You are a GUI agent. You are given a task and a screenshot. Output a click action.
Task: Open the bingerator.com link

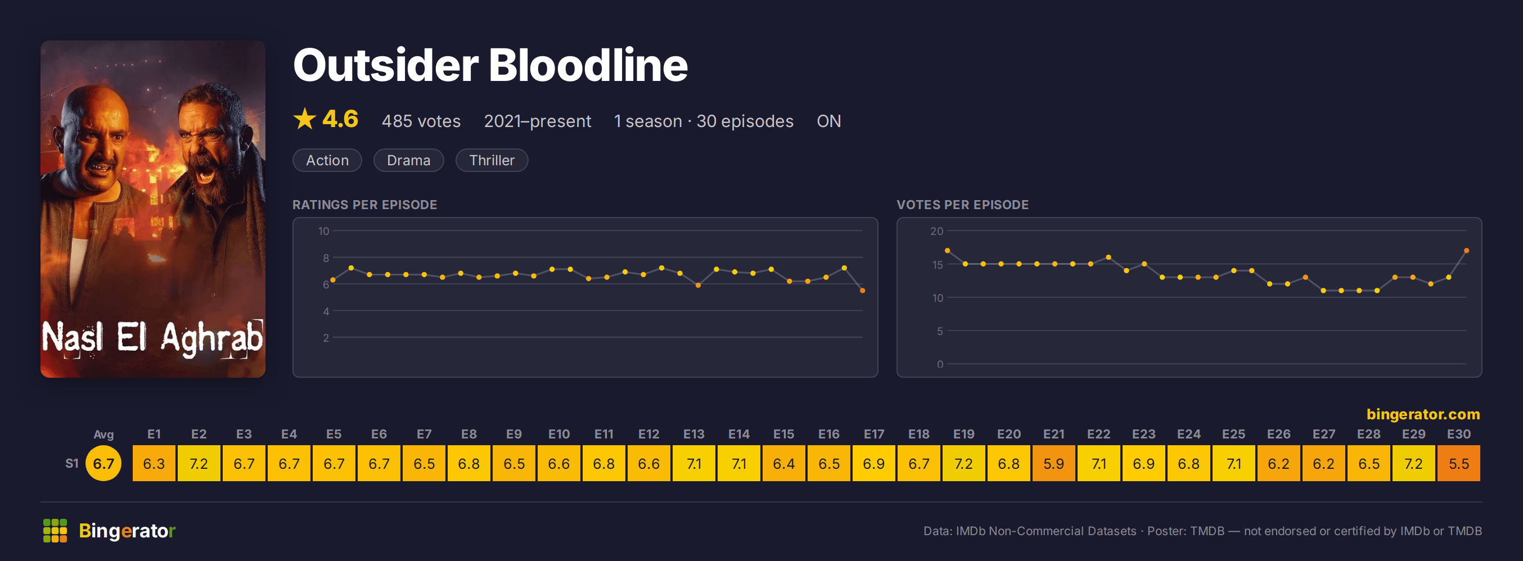click(x=1422, y=414)
